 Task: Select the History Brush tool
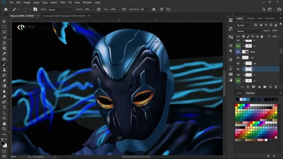tap(4, 75)
